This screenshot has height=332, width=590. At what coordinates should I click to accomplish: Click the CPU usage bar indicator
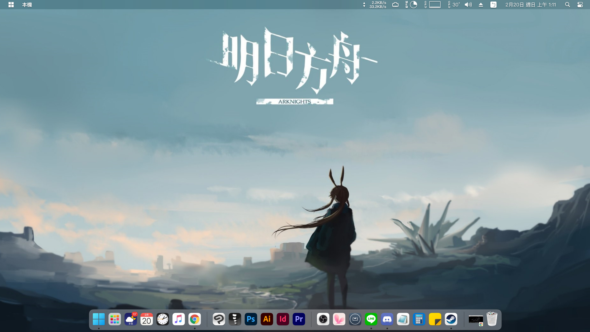point(433,5)
